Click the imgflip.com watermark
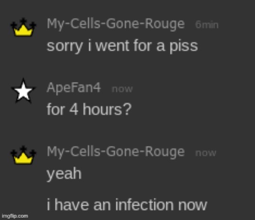Screen dimensions: 255x220 (15, 216)
